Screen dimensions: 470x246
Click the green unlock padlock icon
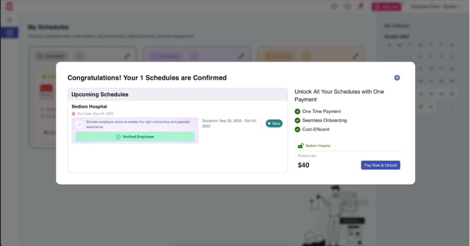tap(300, 146)
